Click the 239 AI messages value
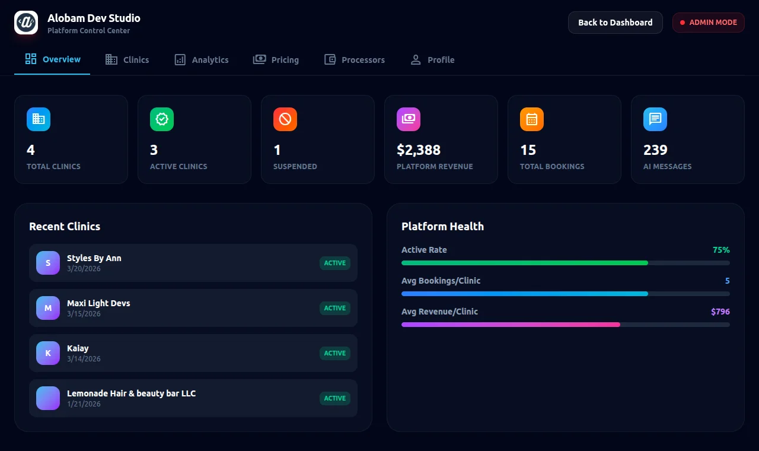759x451 pixels. point(655,150)
